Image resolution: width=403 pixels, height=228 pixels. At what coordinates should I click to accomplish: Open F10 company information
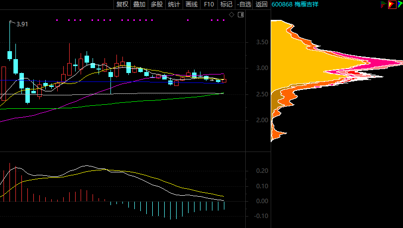pyautogui.click(x=209, y=4)
